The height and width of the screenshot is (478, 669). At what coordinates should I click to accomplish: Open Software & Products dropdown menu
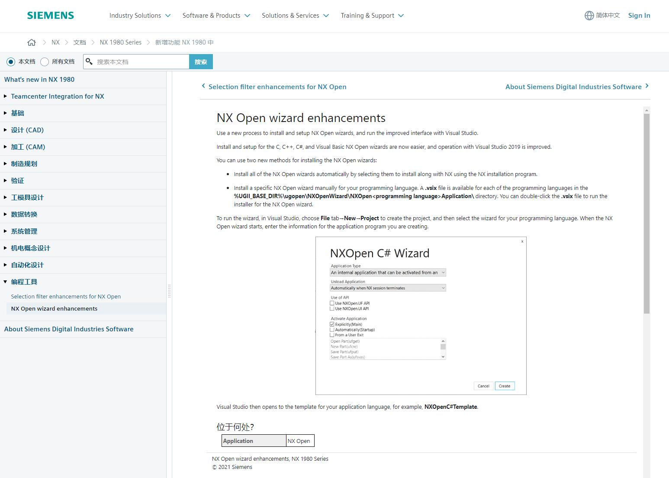point(216,16)
